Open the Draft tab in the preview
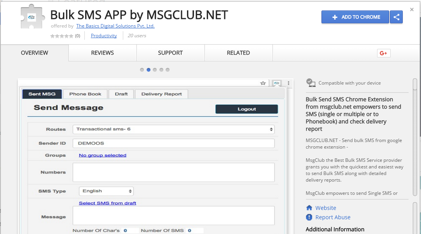Screen dimensions: 421x234 (x=121, y=94)
